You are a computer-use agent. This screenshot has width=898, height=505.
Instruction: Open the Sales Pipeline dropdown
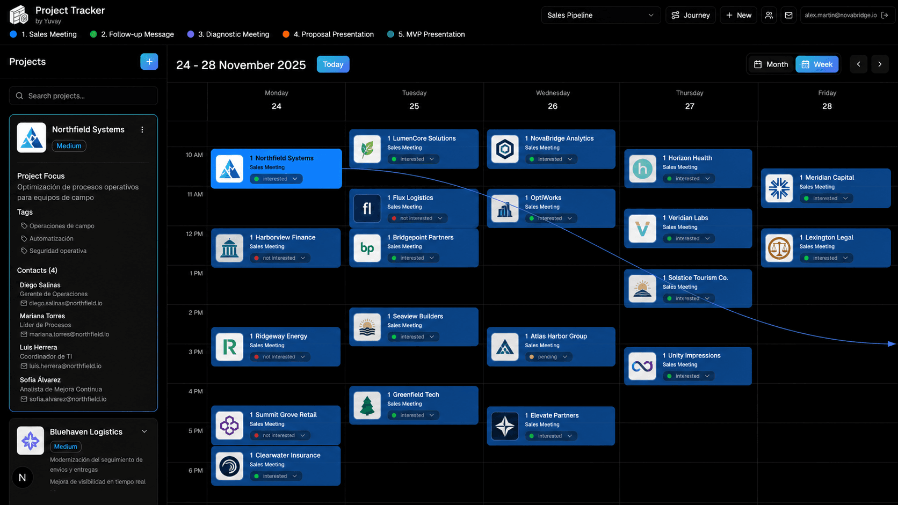600,15
